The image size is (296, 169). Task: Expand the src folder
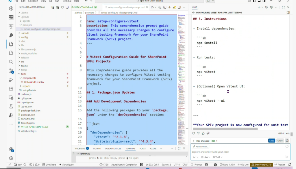[23, 62]
